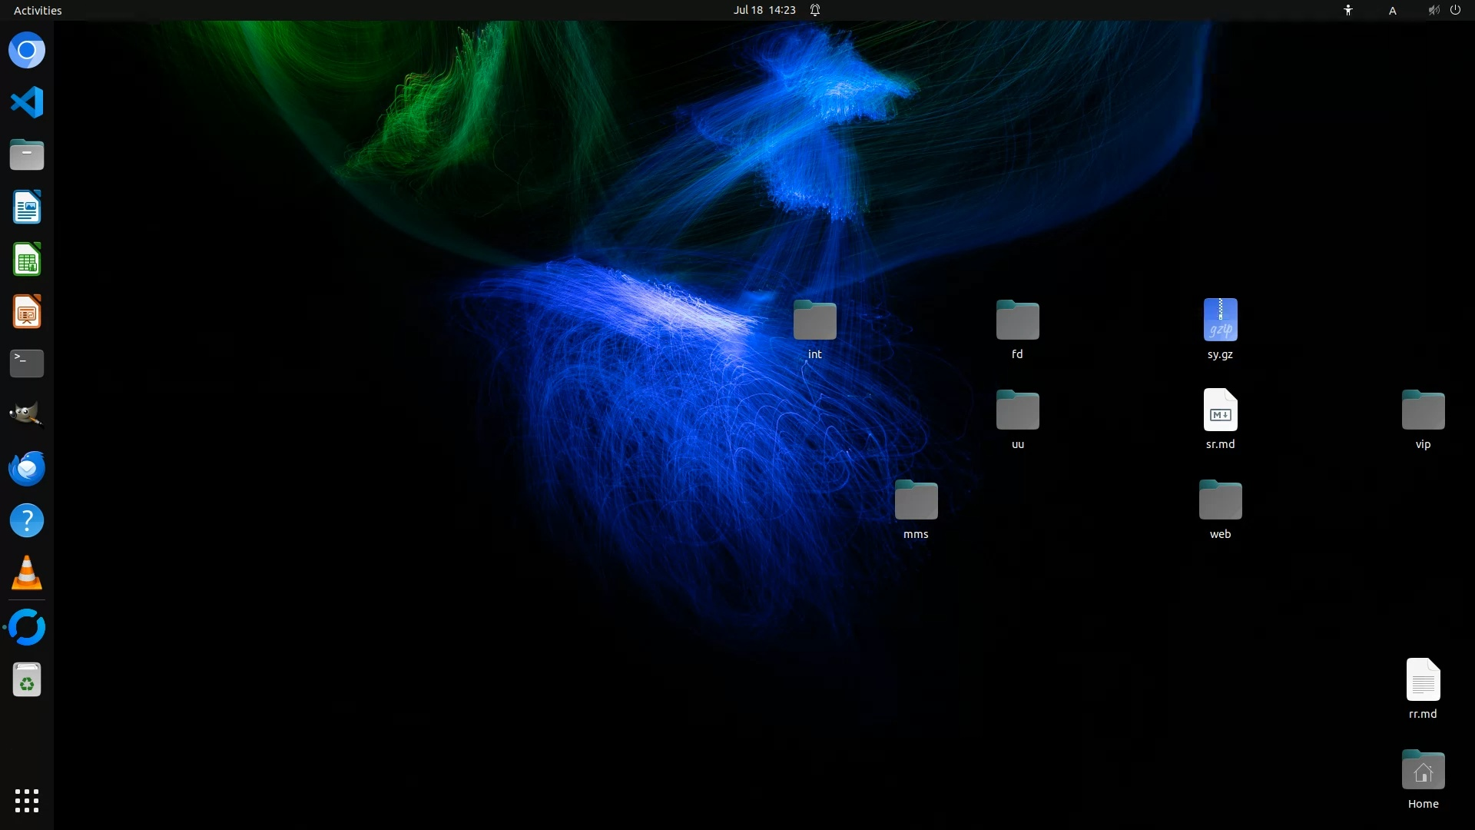Launch Visual Studio Code from dock
This screenshot has width=1475, height=830.
pos(27,102)
